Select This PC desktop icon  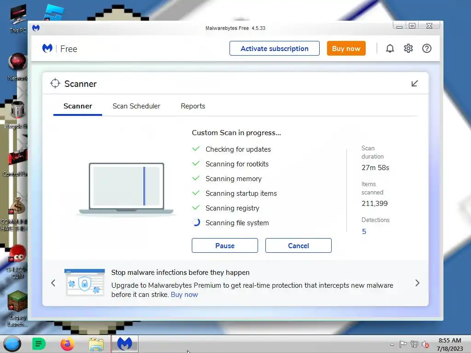18,18
